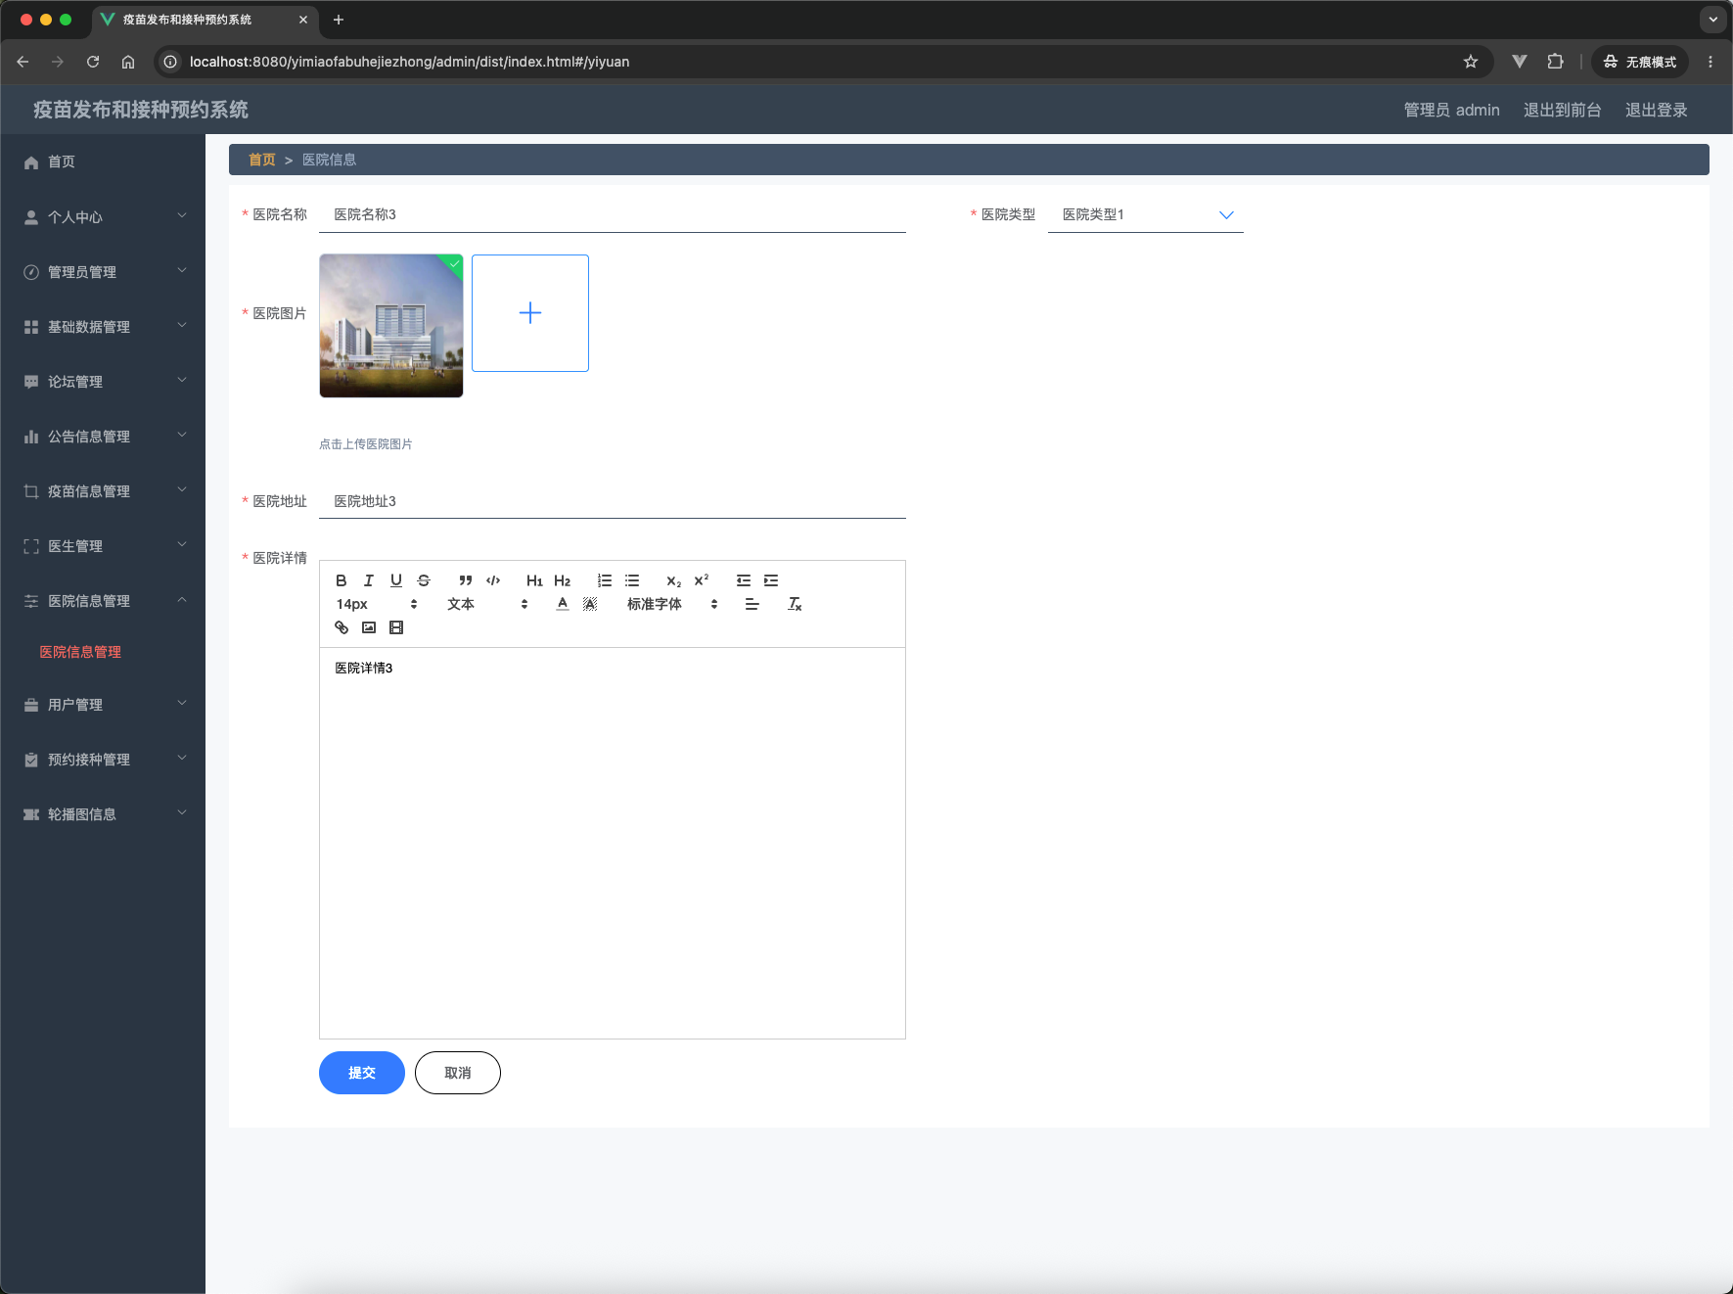The height and width of the screenshot is (1294, 1733).
Task: Click 管理员 admin label in header
Action: 1451,110
